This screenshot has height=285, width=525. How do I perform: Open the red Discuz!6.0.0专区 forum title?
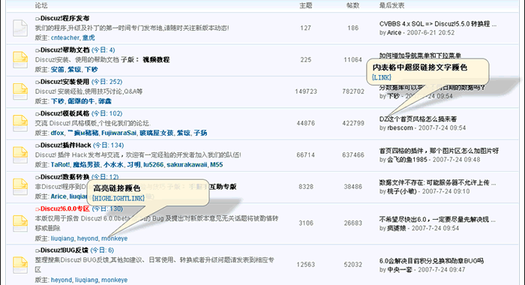tap(64, 208)
